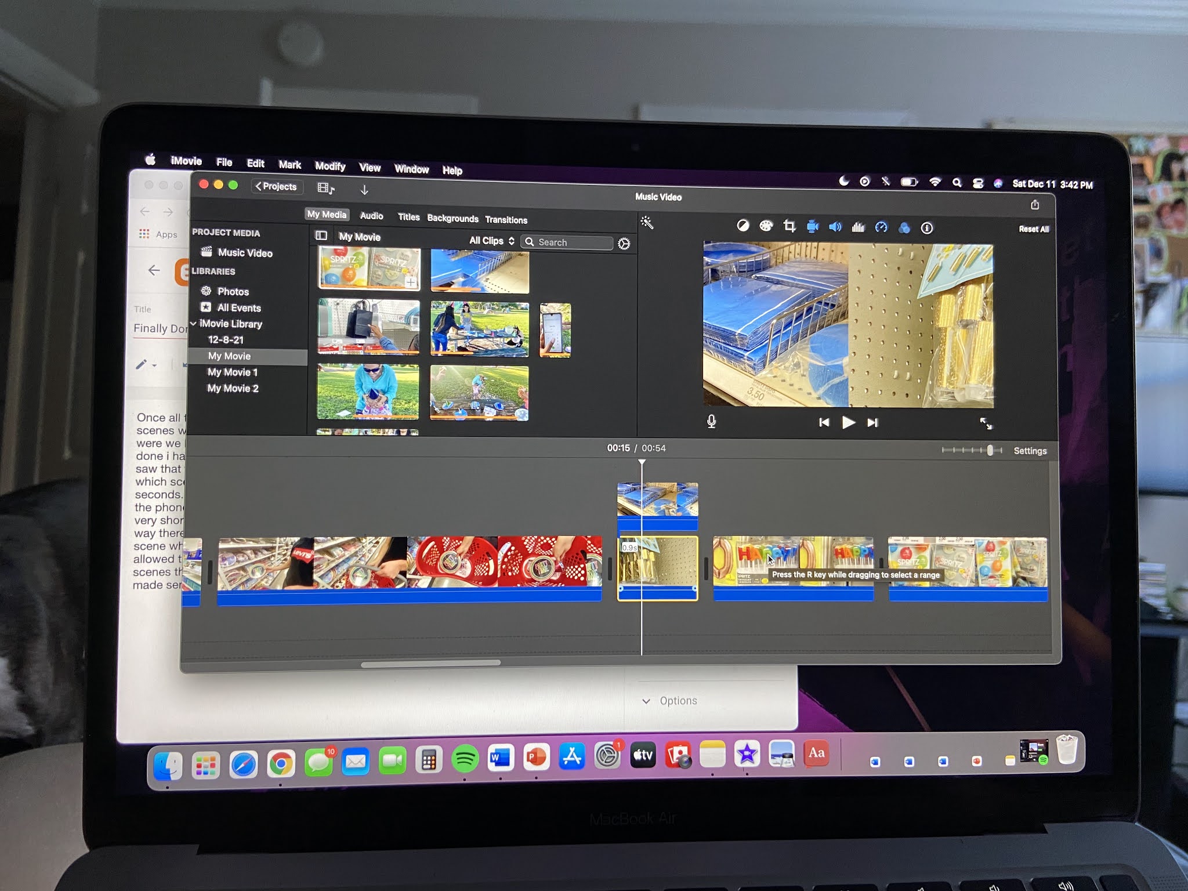Switch to Backgrounds tab
This screenshot has width=1188, height=891.
point(452,218)
